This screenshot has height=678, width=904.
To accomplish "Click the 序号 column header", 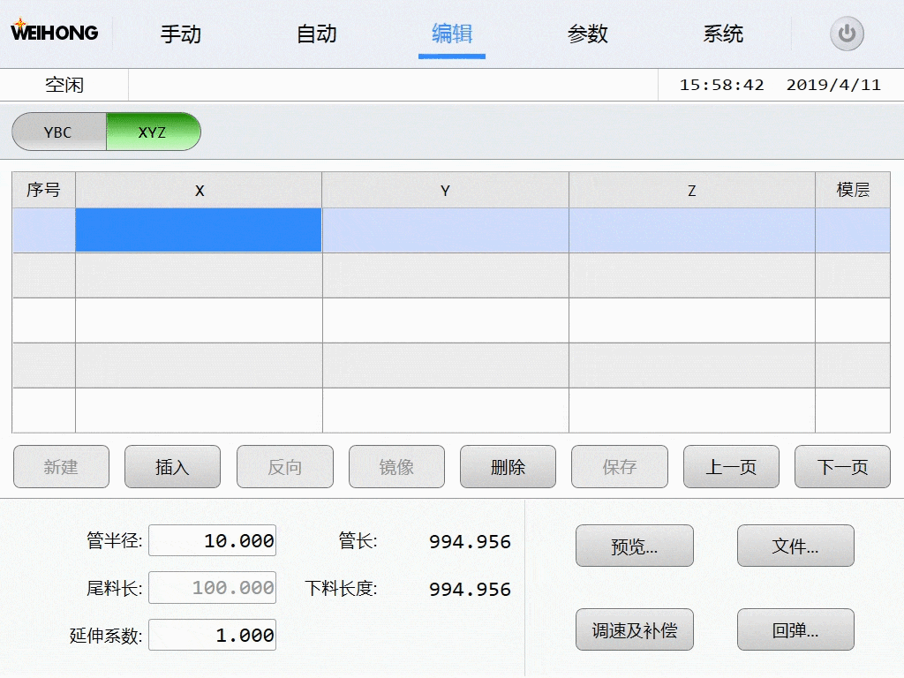I will pyautogui.click(x=44, y=191).
